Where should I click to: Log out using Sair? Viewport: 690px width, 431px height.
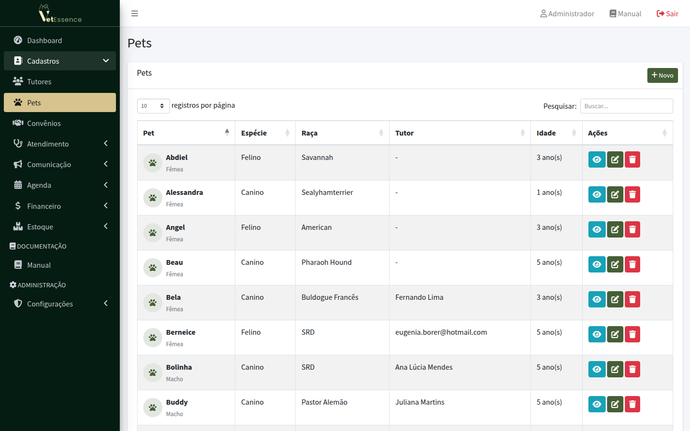coord(667,13)
